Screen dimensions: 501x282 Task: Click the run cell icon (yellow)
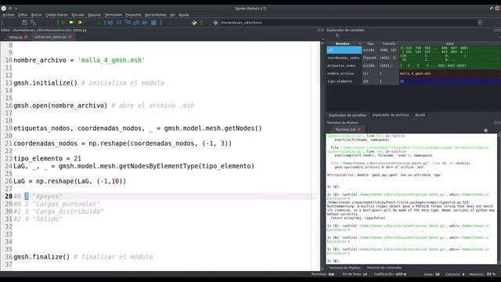(x=71, y=23)
